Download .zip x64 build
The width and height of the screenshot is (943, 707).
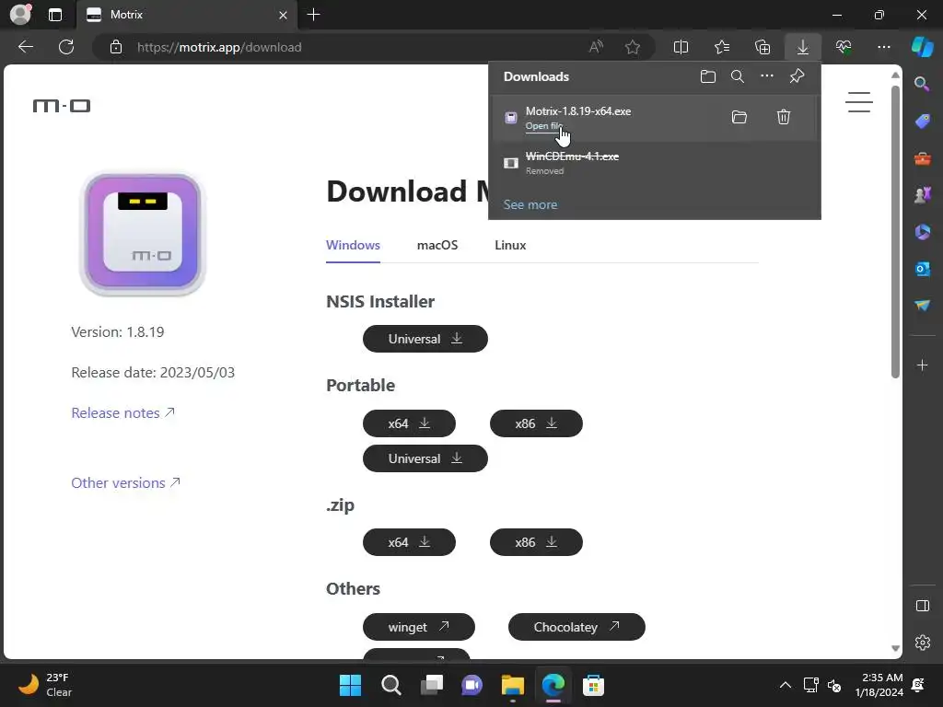409,542
